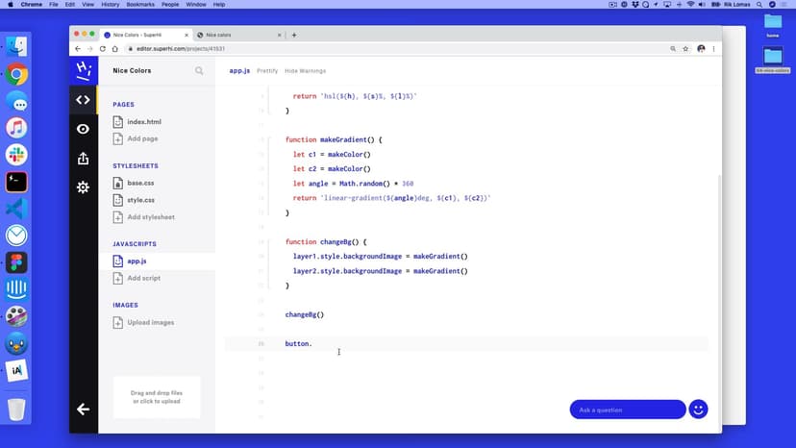
Task: Open the code editor view icon
Action: tap(83, 99)
